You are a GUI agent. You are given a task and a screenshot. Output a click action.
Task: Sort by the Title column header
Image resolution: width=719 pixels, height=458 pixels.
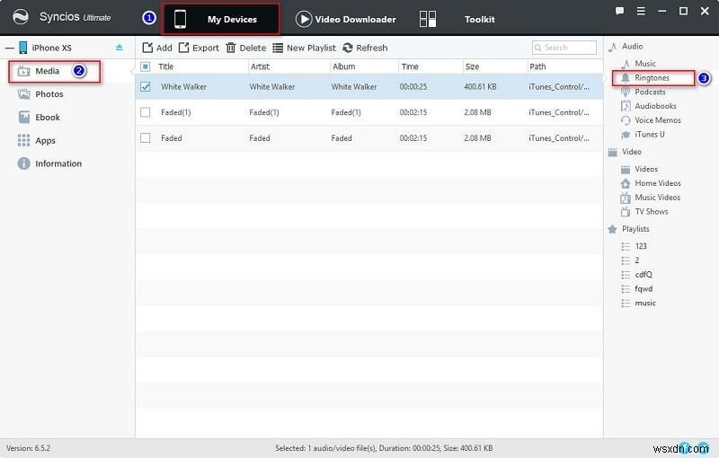click(165, 66)
